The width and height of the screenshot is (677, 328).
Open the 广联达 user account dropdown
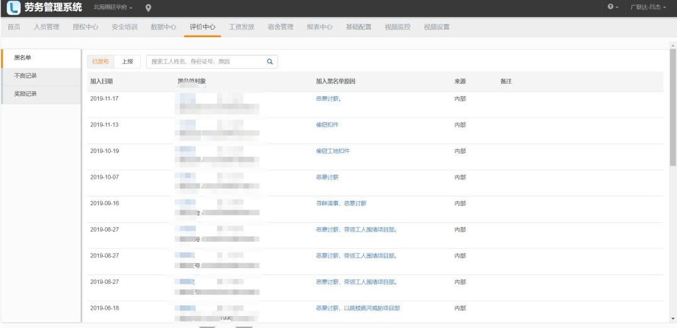[x=648, y=8]
